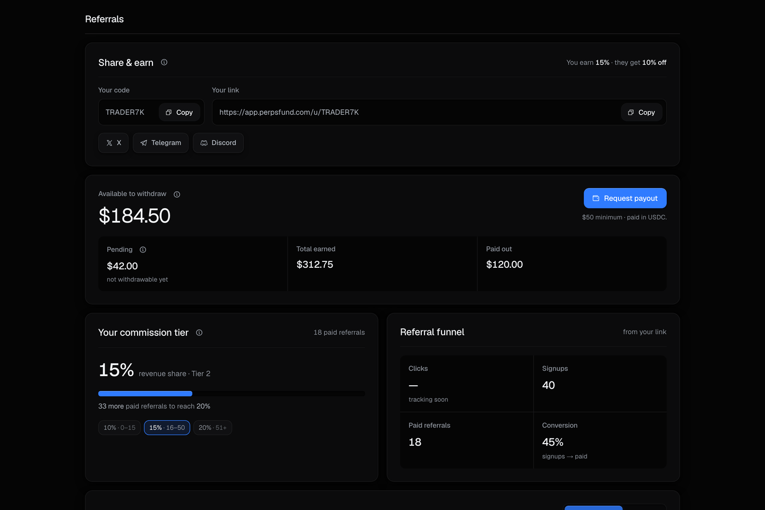Click the TRADER7K code text
Image resolution: width=765 pixels, height=510 pixels.
pyautogui.click(x=125, y=112)
